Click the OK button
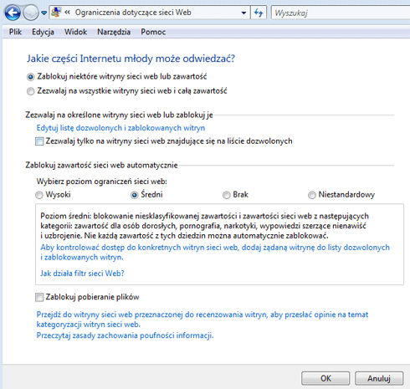The width and height of the screenshot is (410, 389). [325, 378]
